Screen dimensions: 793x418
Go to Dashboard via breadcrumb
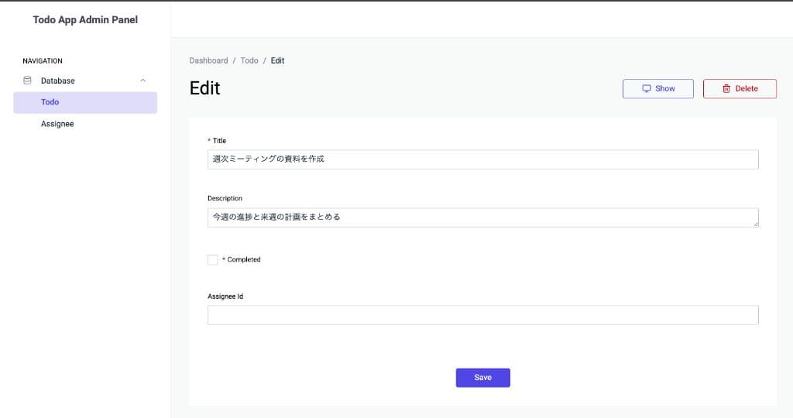coord(208,60)
